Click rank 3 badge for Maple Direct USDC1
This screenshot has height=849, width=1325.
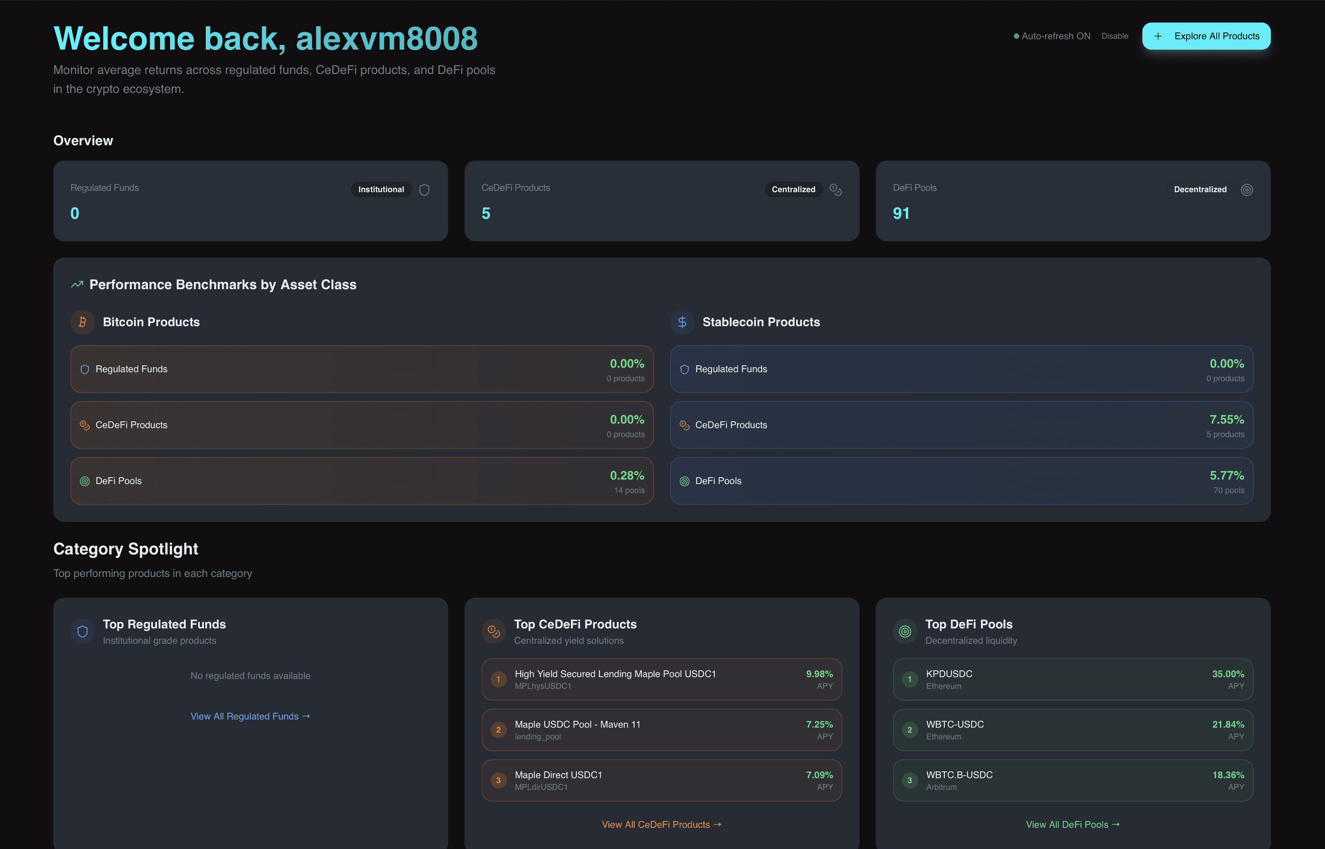coord(498,780)
